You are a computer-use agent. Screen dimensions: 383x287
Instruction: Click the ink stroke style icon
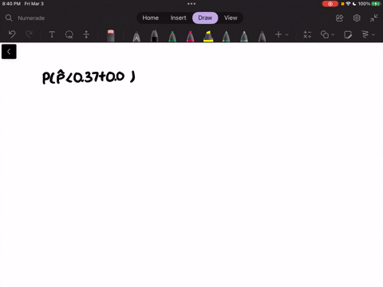[365, 34]
